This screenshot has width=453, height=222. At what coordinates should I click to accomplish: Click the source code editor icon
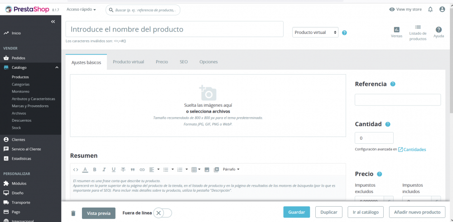pos(76,170)
